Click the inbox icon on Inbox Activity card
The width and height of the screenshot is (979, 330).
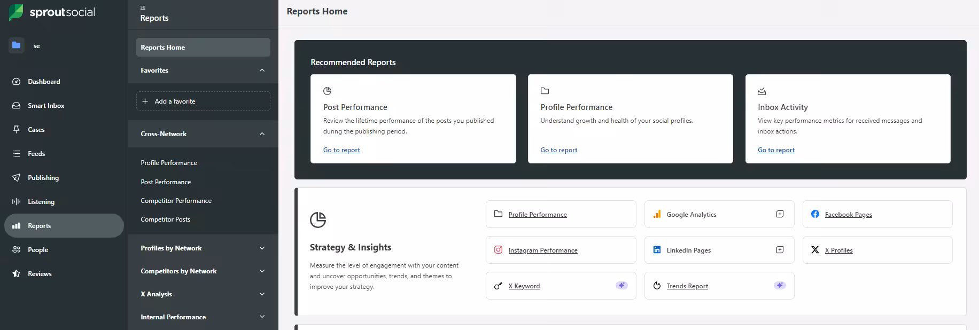(762, 91)
